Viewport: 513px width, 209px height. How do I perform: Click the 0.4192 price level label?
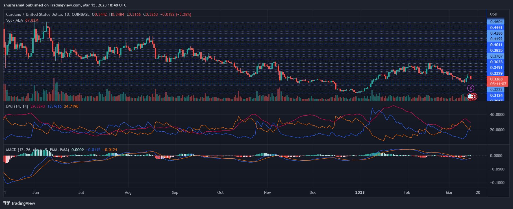pyautogui.click(x=496, y=39)
